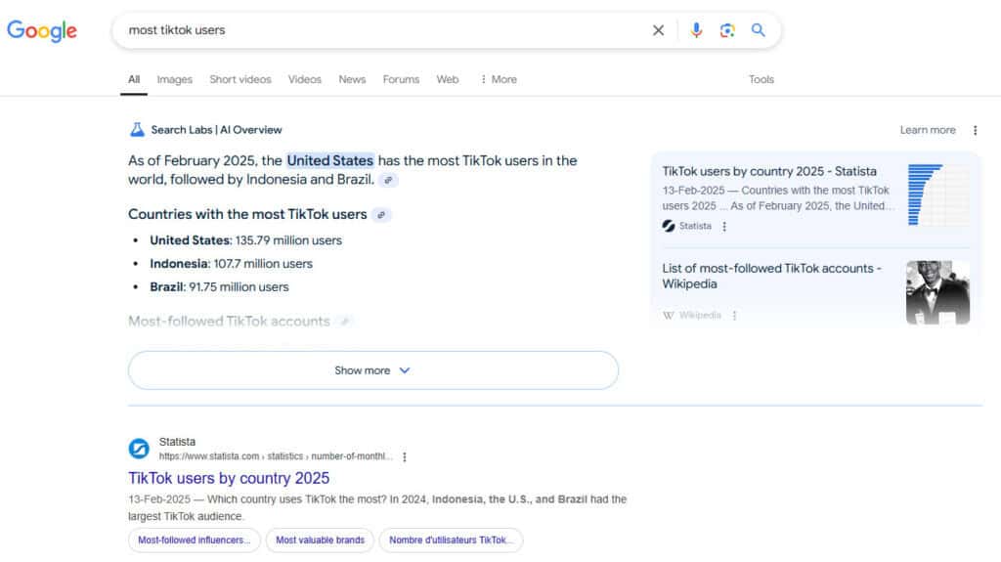Click Wikipedia W icon in source card

pyautogui.click(x=669, y=316)
